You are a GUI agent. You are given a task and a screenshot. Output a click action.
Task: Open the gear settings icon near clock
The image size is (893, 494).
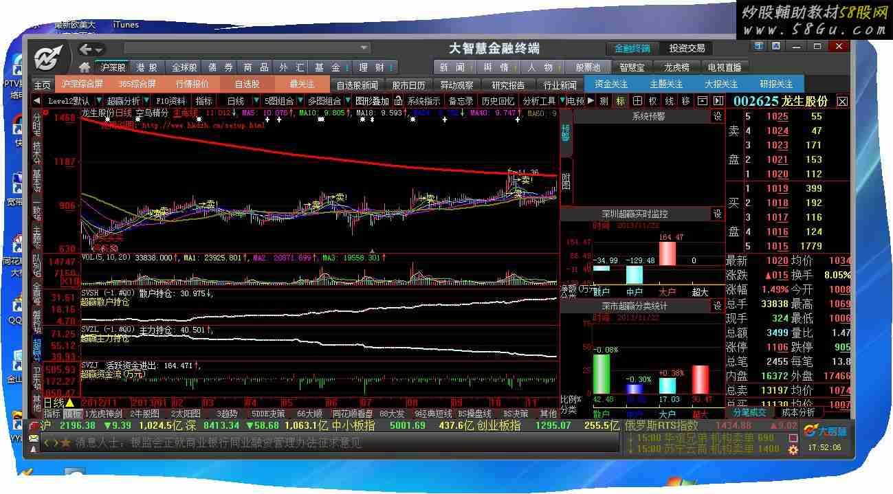[793, 449]
